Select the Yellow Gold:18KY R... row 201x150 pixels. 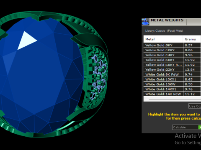[x=172, y=65]
